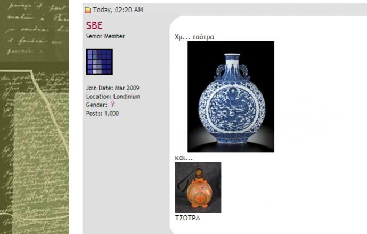The height and width of the screenshot is (234, 367).
Task: Click the Χμ... τσότρα post text
Action: [x=194, y=37]
